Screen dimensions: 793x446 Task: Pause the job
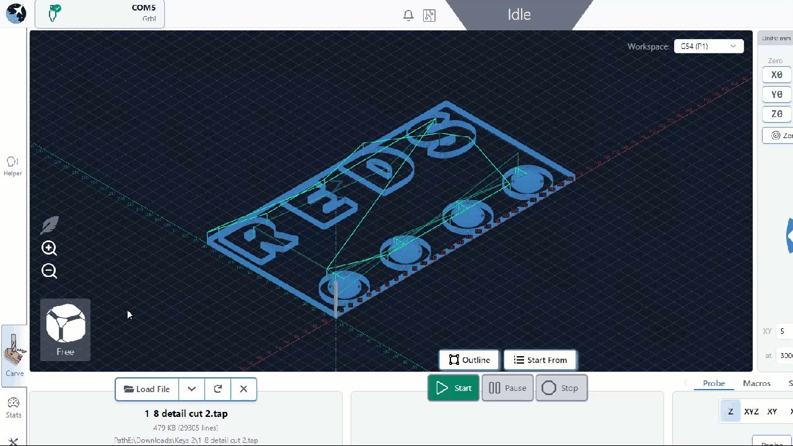tap(507, 388)
